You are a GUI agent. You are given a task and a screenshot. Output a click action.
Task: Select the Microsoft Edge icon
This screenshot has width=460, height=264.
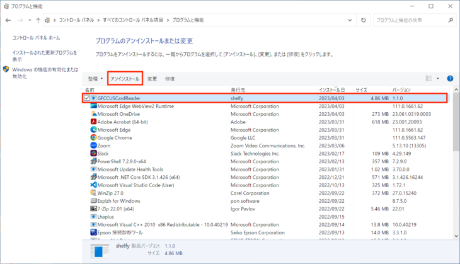[x=94, y=130]
